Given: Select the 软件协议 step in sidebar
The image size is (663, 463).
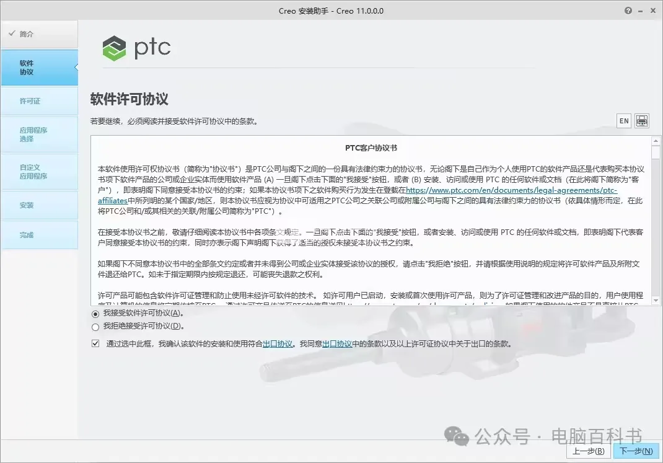Looking at the screenshot, I should (x=39, y=68).
